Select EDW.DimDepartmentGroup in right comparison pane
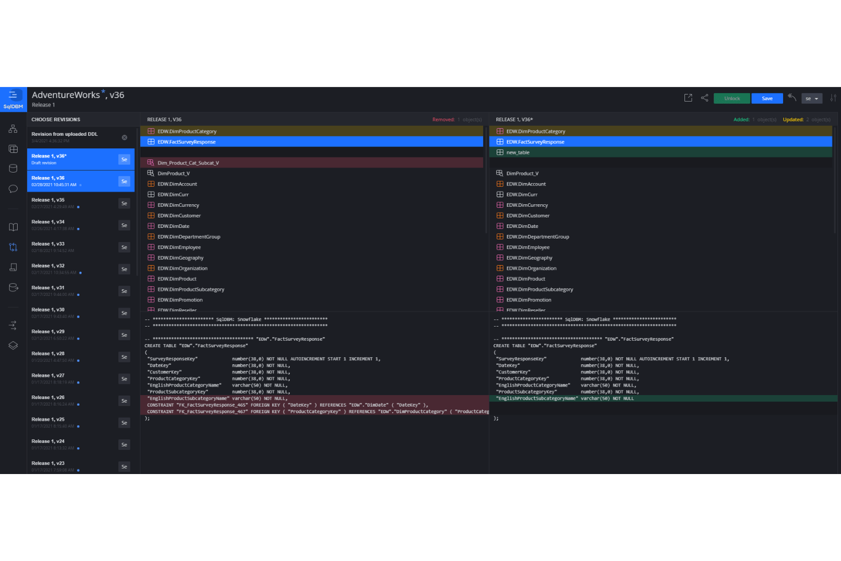Screen dimensions: 841x561 pos(661,236)
